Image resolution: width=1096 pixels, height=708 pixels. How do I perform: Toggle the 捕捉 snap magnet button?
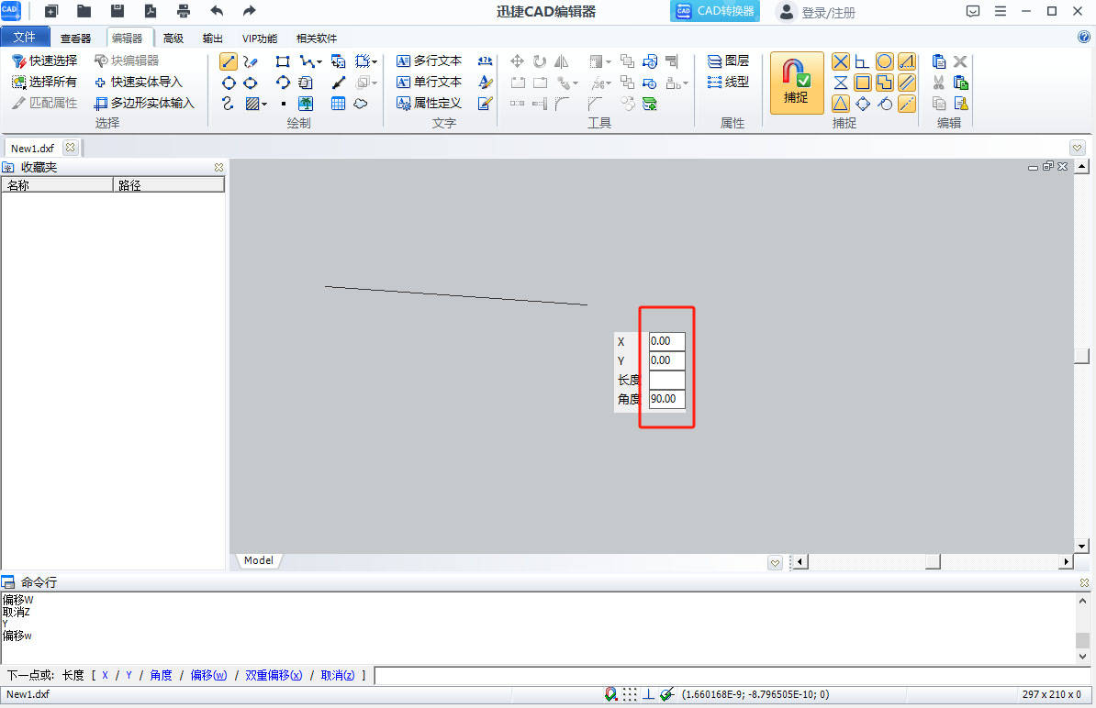coord(796,83)
